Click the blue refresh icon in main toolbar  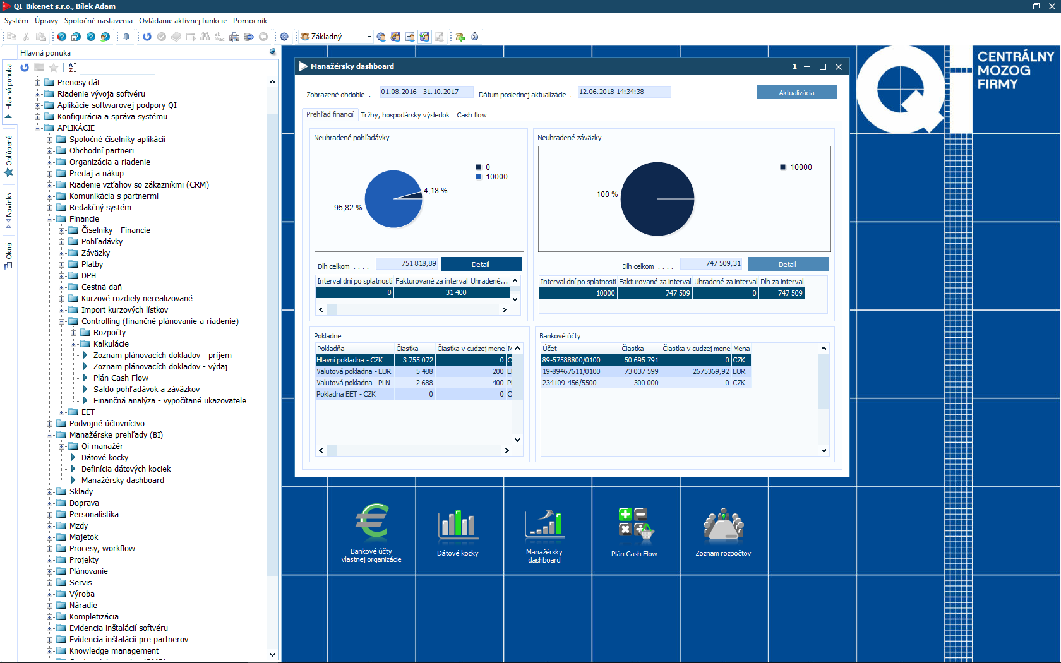click(x=147, y=37)
